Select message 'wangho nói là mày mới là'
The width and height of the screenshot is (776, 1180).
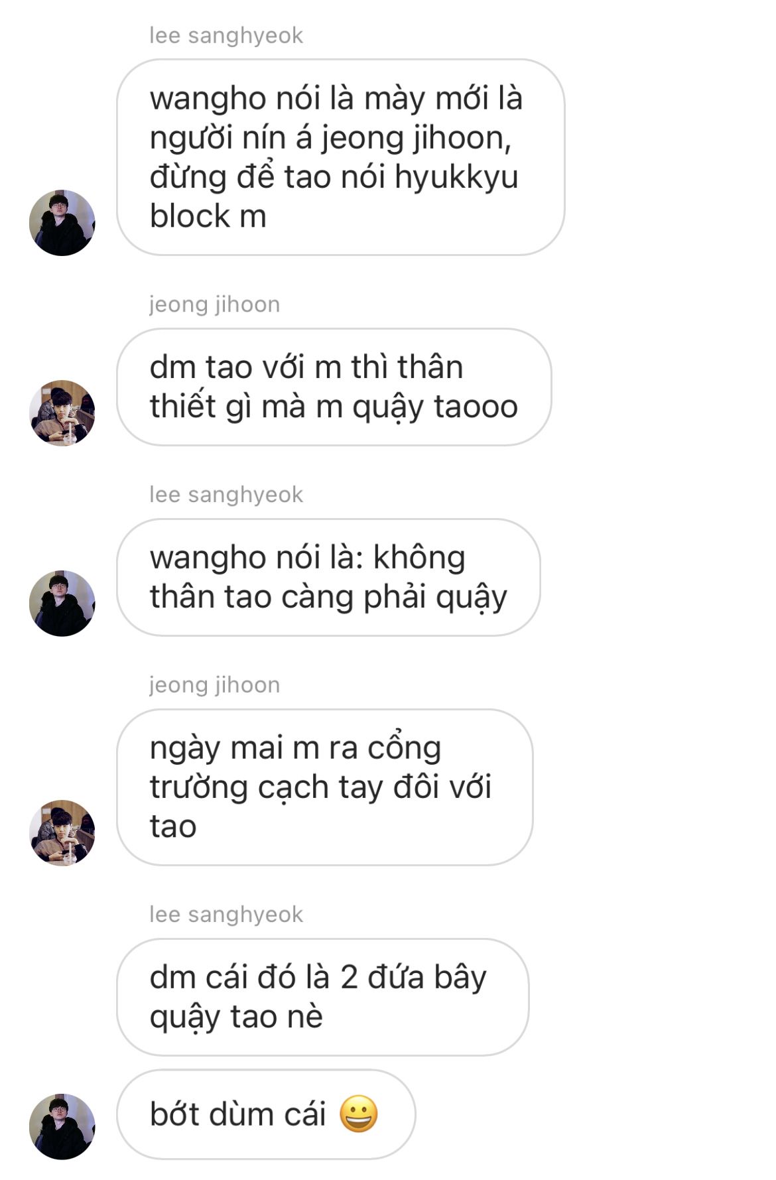[x=340, y=157]
